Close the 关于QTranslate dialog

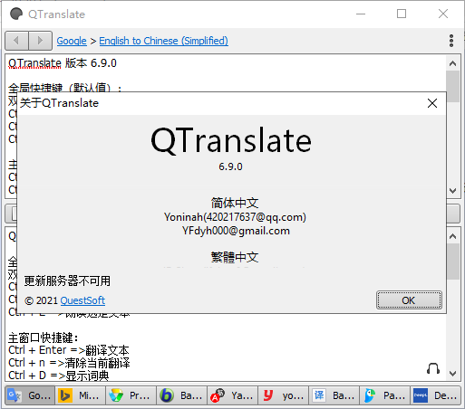click(432, 103)
